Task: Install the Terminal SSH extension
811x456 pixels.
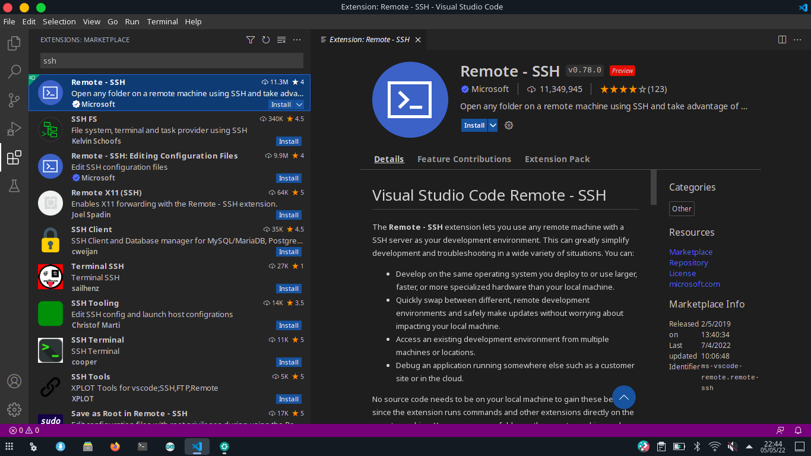Action: pyautogui.click(x=289, y=289)
